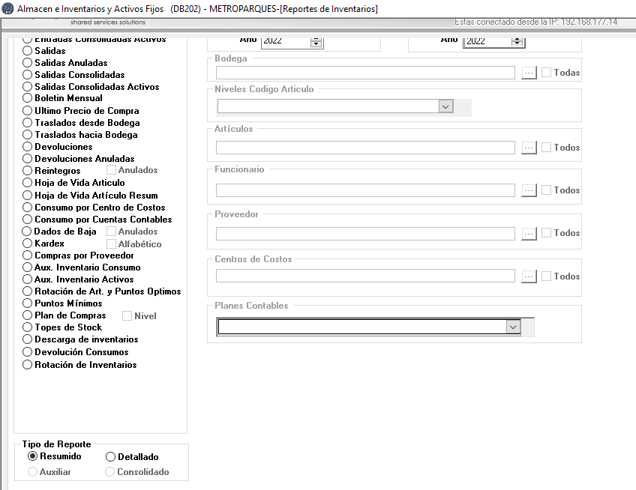Open Centros de Costos browse button
This screenshot has height=490, width=636.
tap(529, 276)
